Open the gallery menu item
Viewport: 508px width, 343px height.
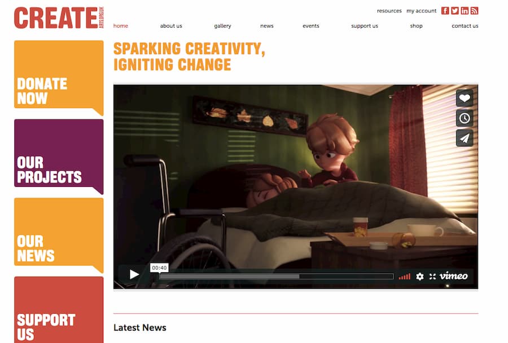(x=222, y=26)
